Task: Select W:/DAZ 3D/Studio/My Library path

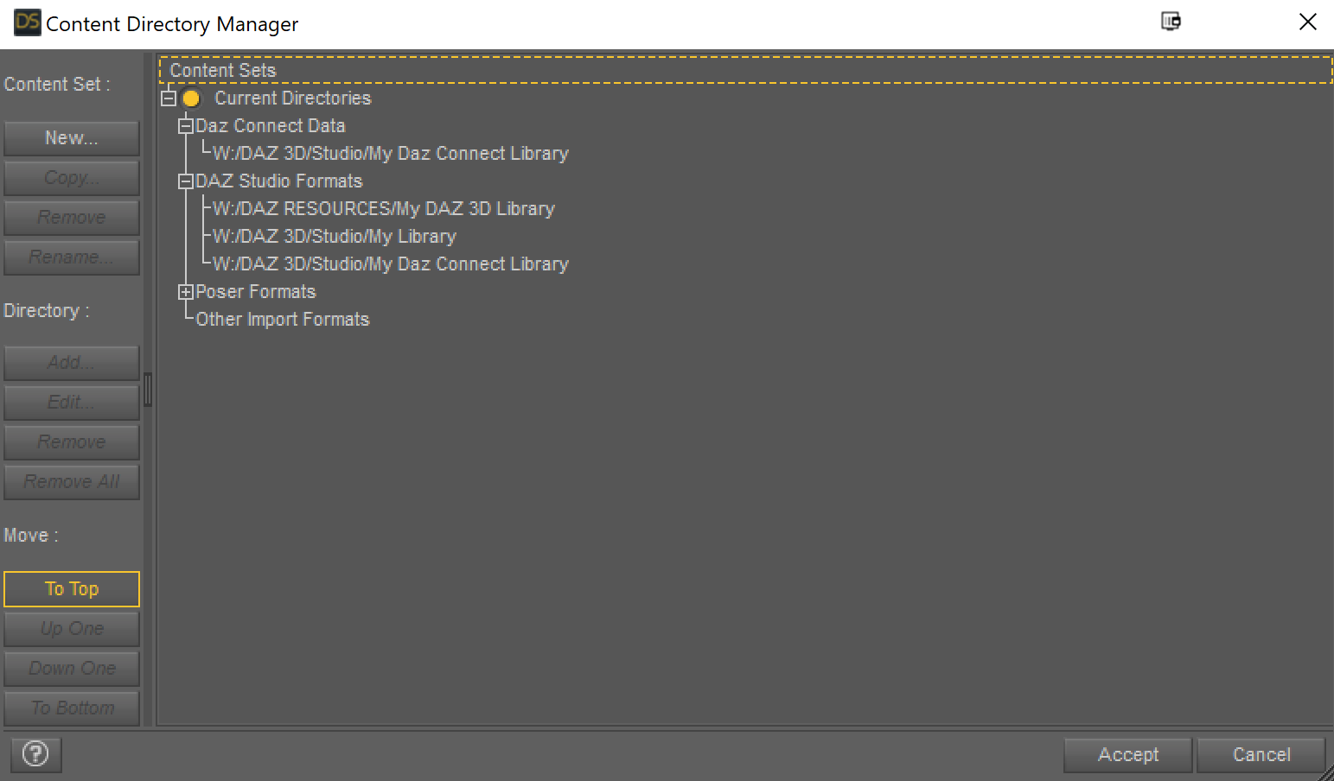Action: pyautogui.click(x=335, y=237)
